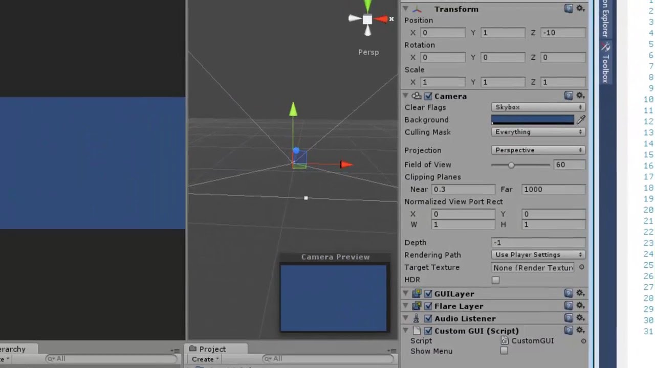Click the Position Z input field
Image resolution: width=655 pixels, height=368 pixels.
[x=563, y=33]
